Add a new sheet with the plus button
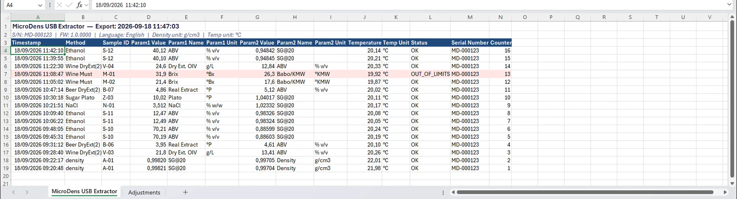737x199 pixels. (185, 192)
